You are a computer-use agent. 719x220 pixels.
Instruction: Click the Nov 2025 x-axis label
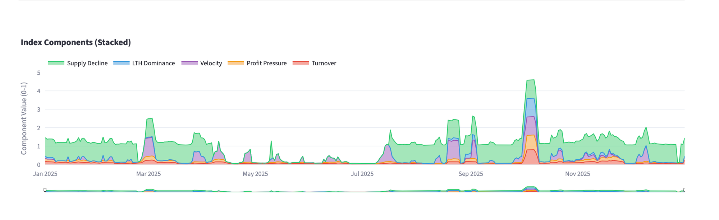[577, 174]
